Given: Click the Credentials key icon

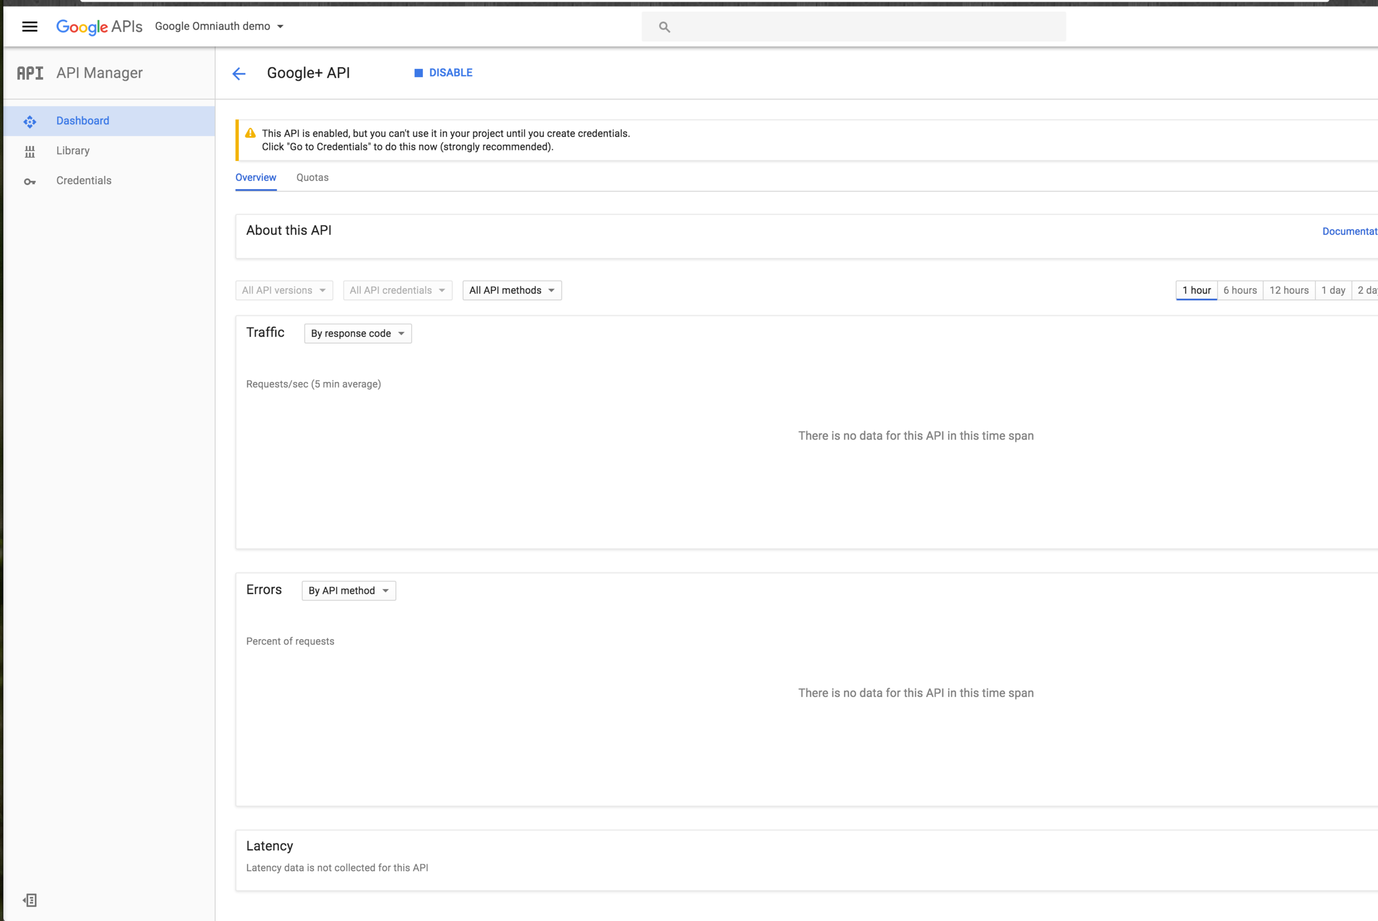Looking at the screenshot, I should [30, 181].
